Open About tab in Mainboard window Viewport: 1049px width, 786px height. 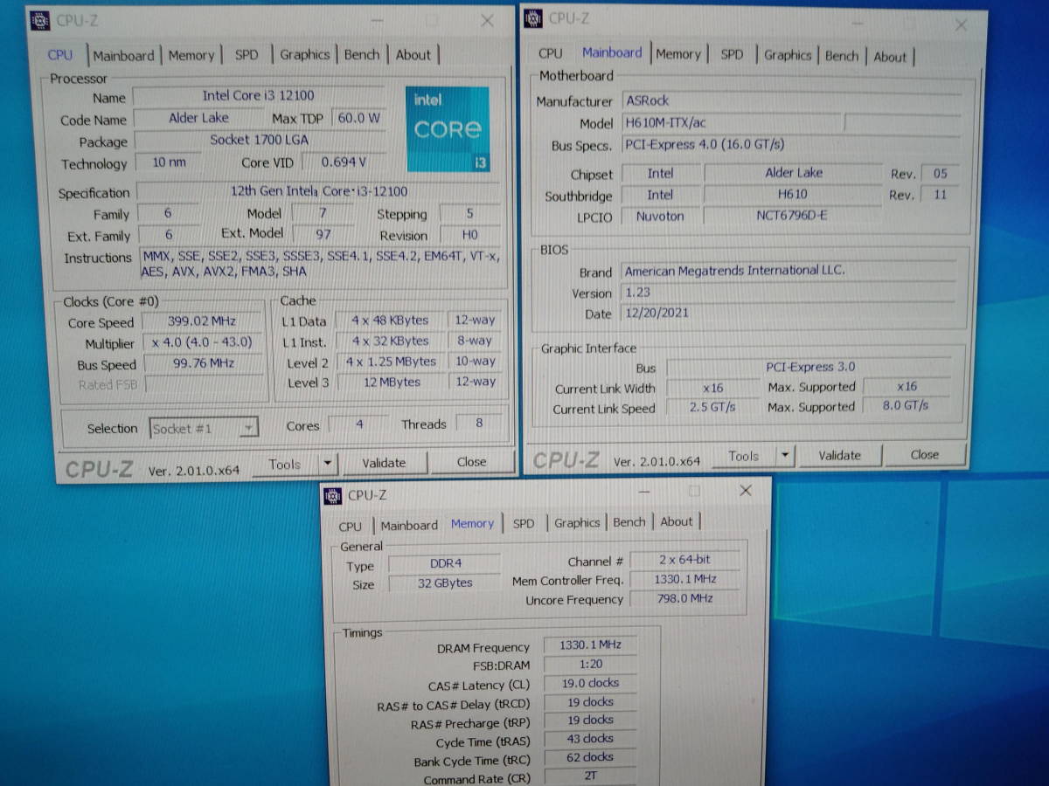click(x=890, y=57)
